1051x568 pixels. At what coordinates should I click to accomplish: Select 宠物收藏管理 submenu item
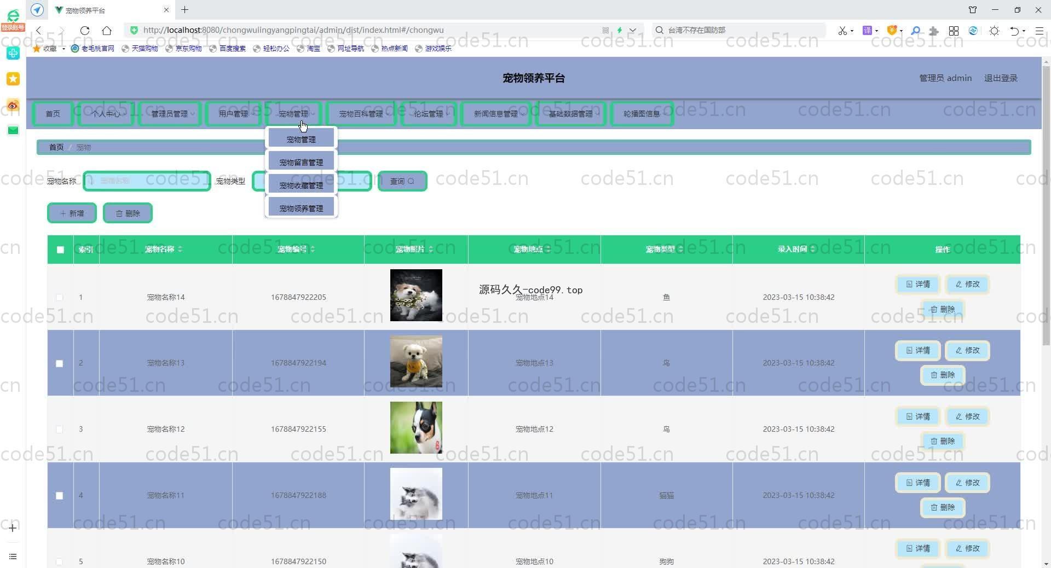click(x=301, y=185)
